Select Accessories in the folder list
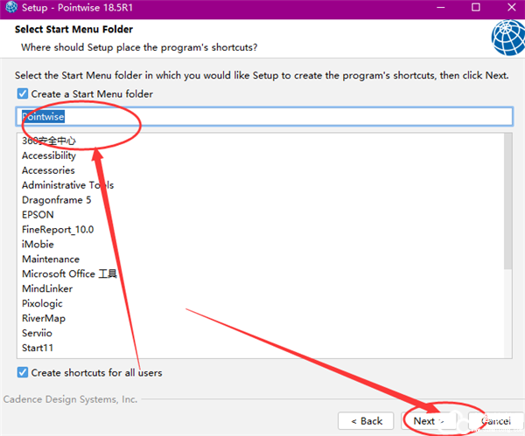Image resolution: width=525 pixels, height=436 pixels. (x=48, y=170)
